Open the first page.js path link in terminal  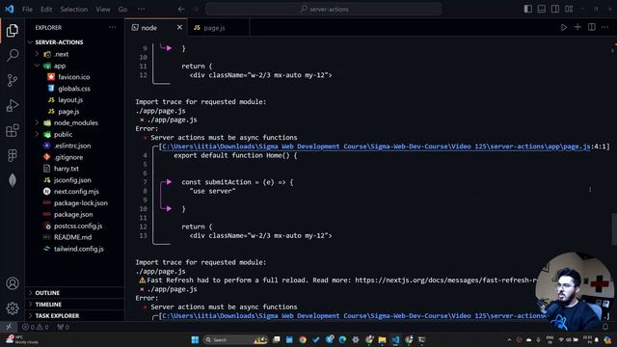[x=376, y=147]
